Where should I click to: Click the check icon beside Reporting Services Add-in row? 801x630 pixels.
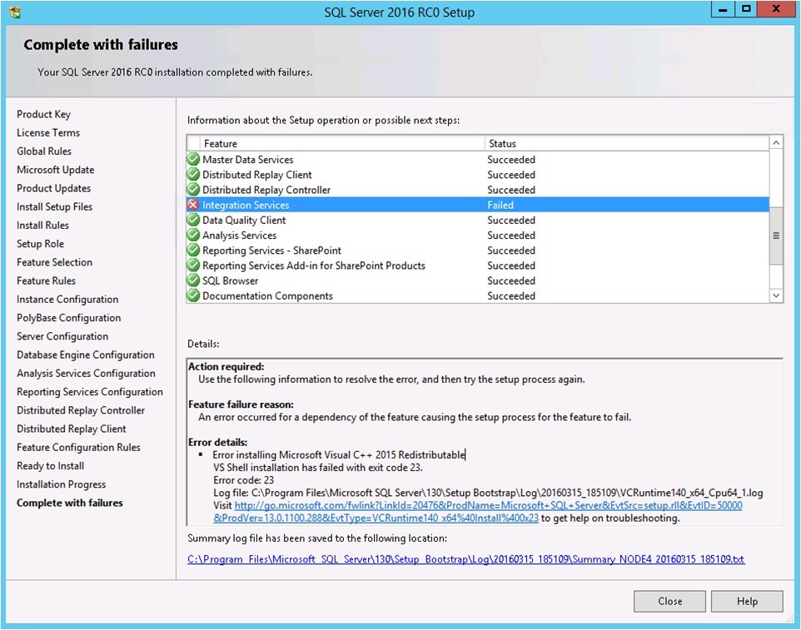point(193,265)
